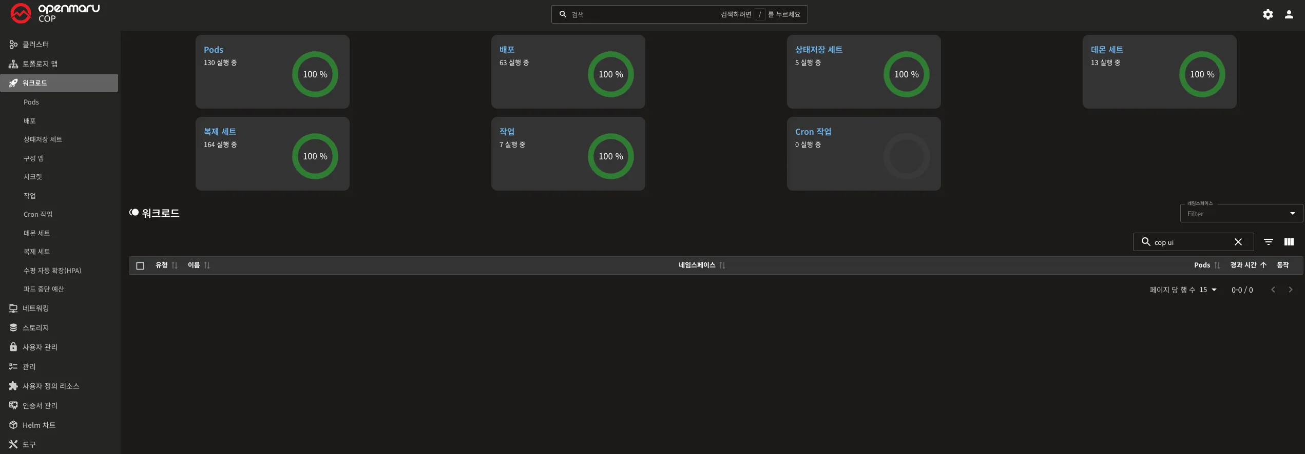
Task: Click the 배포 card title link
Action: [x=507, y=50]
